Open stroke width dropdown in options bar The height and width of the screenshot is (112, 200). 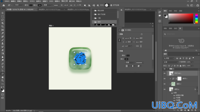[52, 5]
